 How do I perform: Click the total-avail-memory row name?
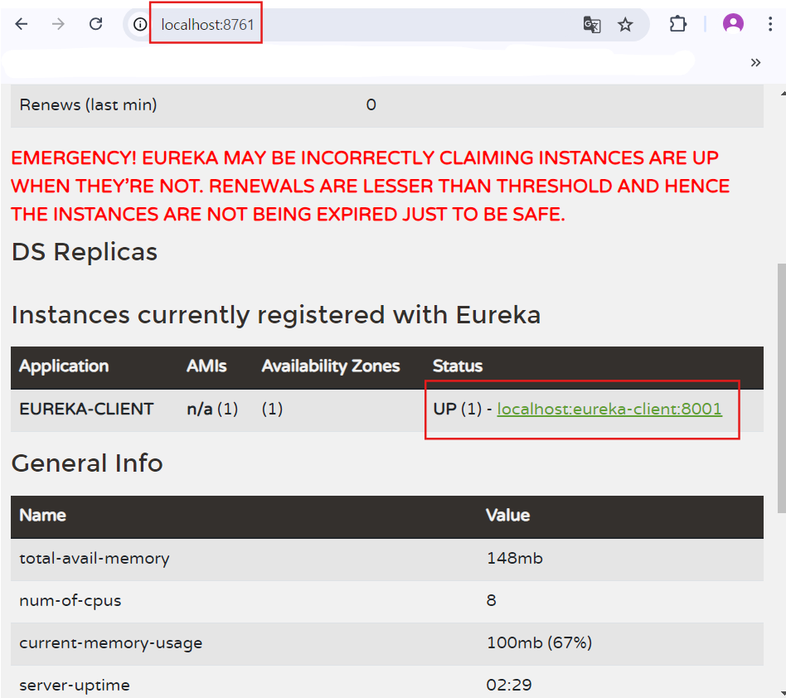[95, 558]
